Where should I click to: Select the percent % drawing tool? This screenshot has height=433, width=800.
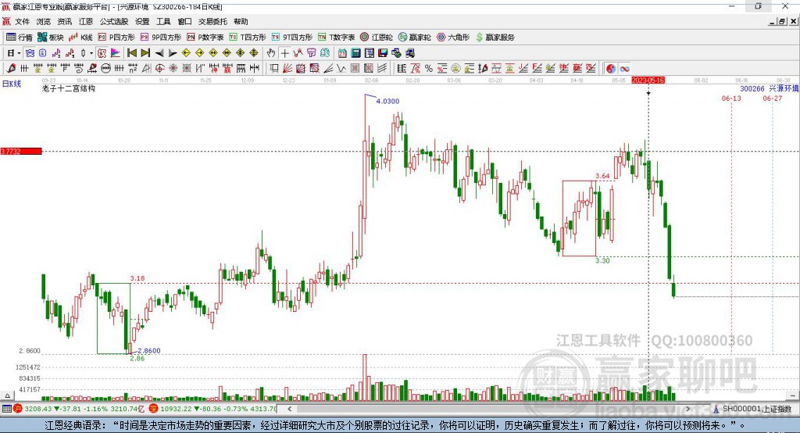tap(429, 69)
